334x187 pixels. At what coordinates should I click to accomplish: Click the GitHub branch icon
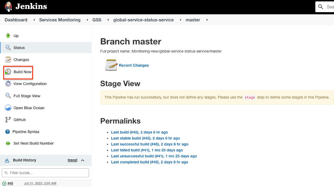coord(8,120)
